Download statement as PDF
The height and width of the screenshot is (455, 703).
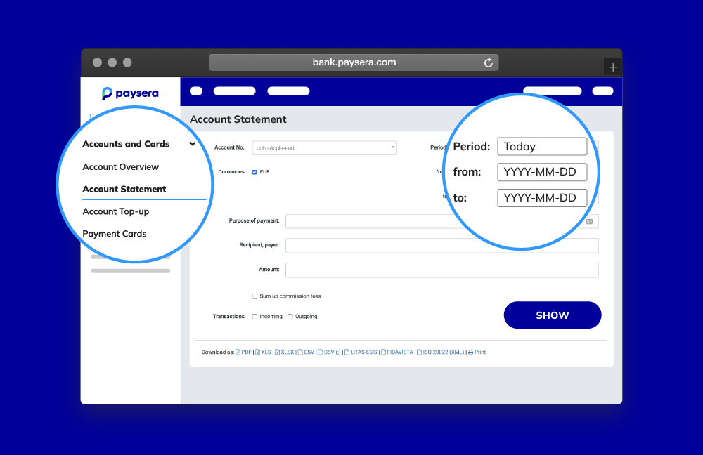(x=243, y=352)
